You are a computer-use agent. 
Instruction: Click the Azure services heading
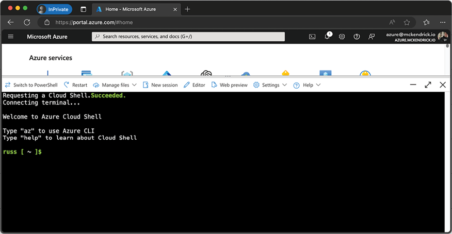tap(51, 58)
